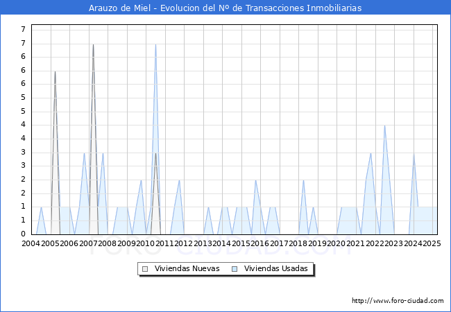This screenshot has width=451, height=312.
Task: Open the foro-ciudad.com URL link
Action: 398,300
